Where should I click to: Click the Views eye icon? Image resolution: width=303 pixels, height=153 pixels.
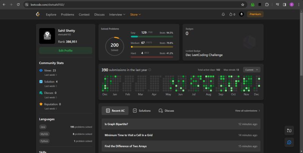tap(41, 70)
